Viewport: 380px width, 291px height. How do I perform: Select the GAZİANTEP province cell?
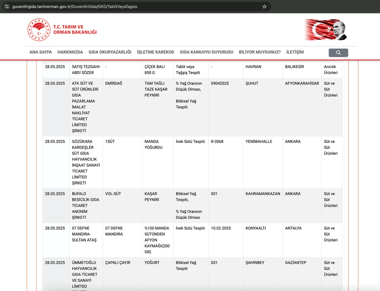pyautogui.click(x=302, y=274)
